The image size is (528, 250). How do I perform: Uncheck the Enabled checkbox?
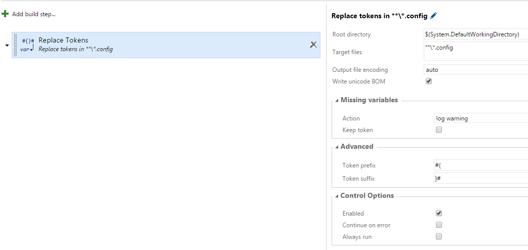439,213
